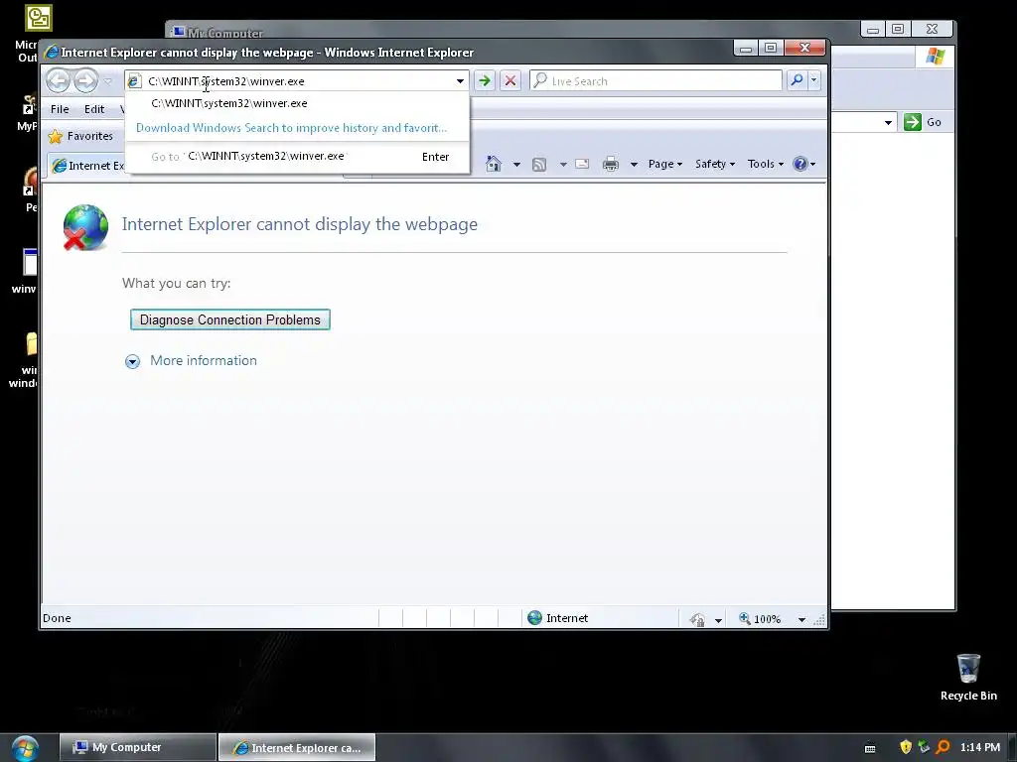Click the Live Search magnifier button

pos(797,80)
